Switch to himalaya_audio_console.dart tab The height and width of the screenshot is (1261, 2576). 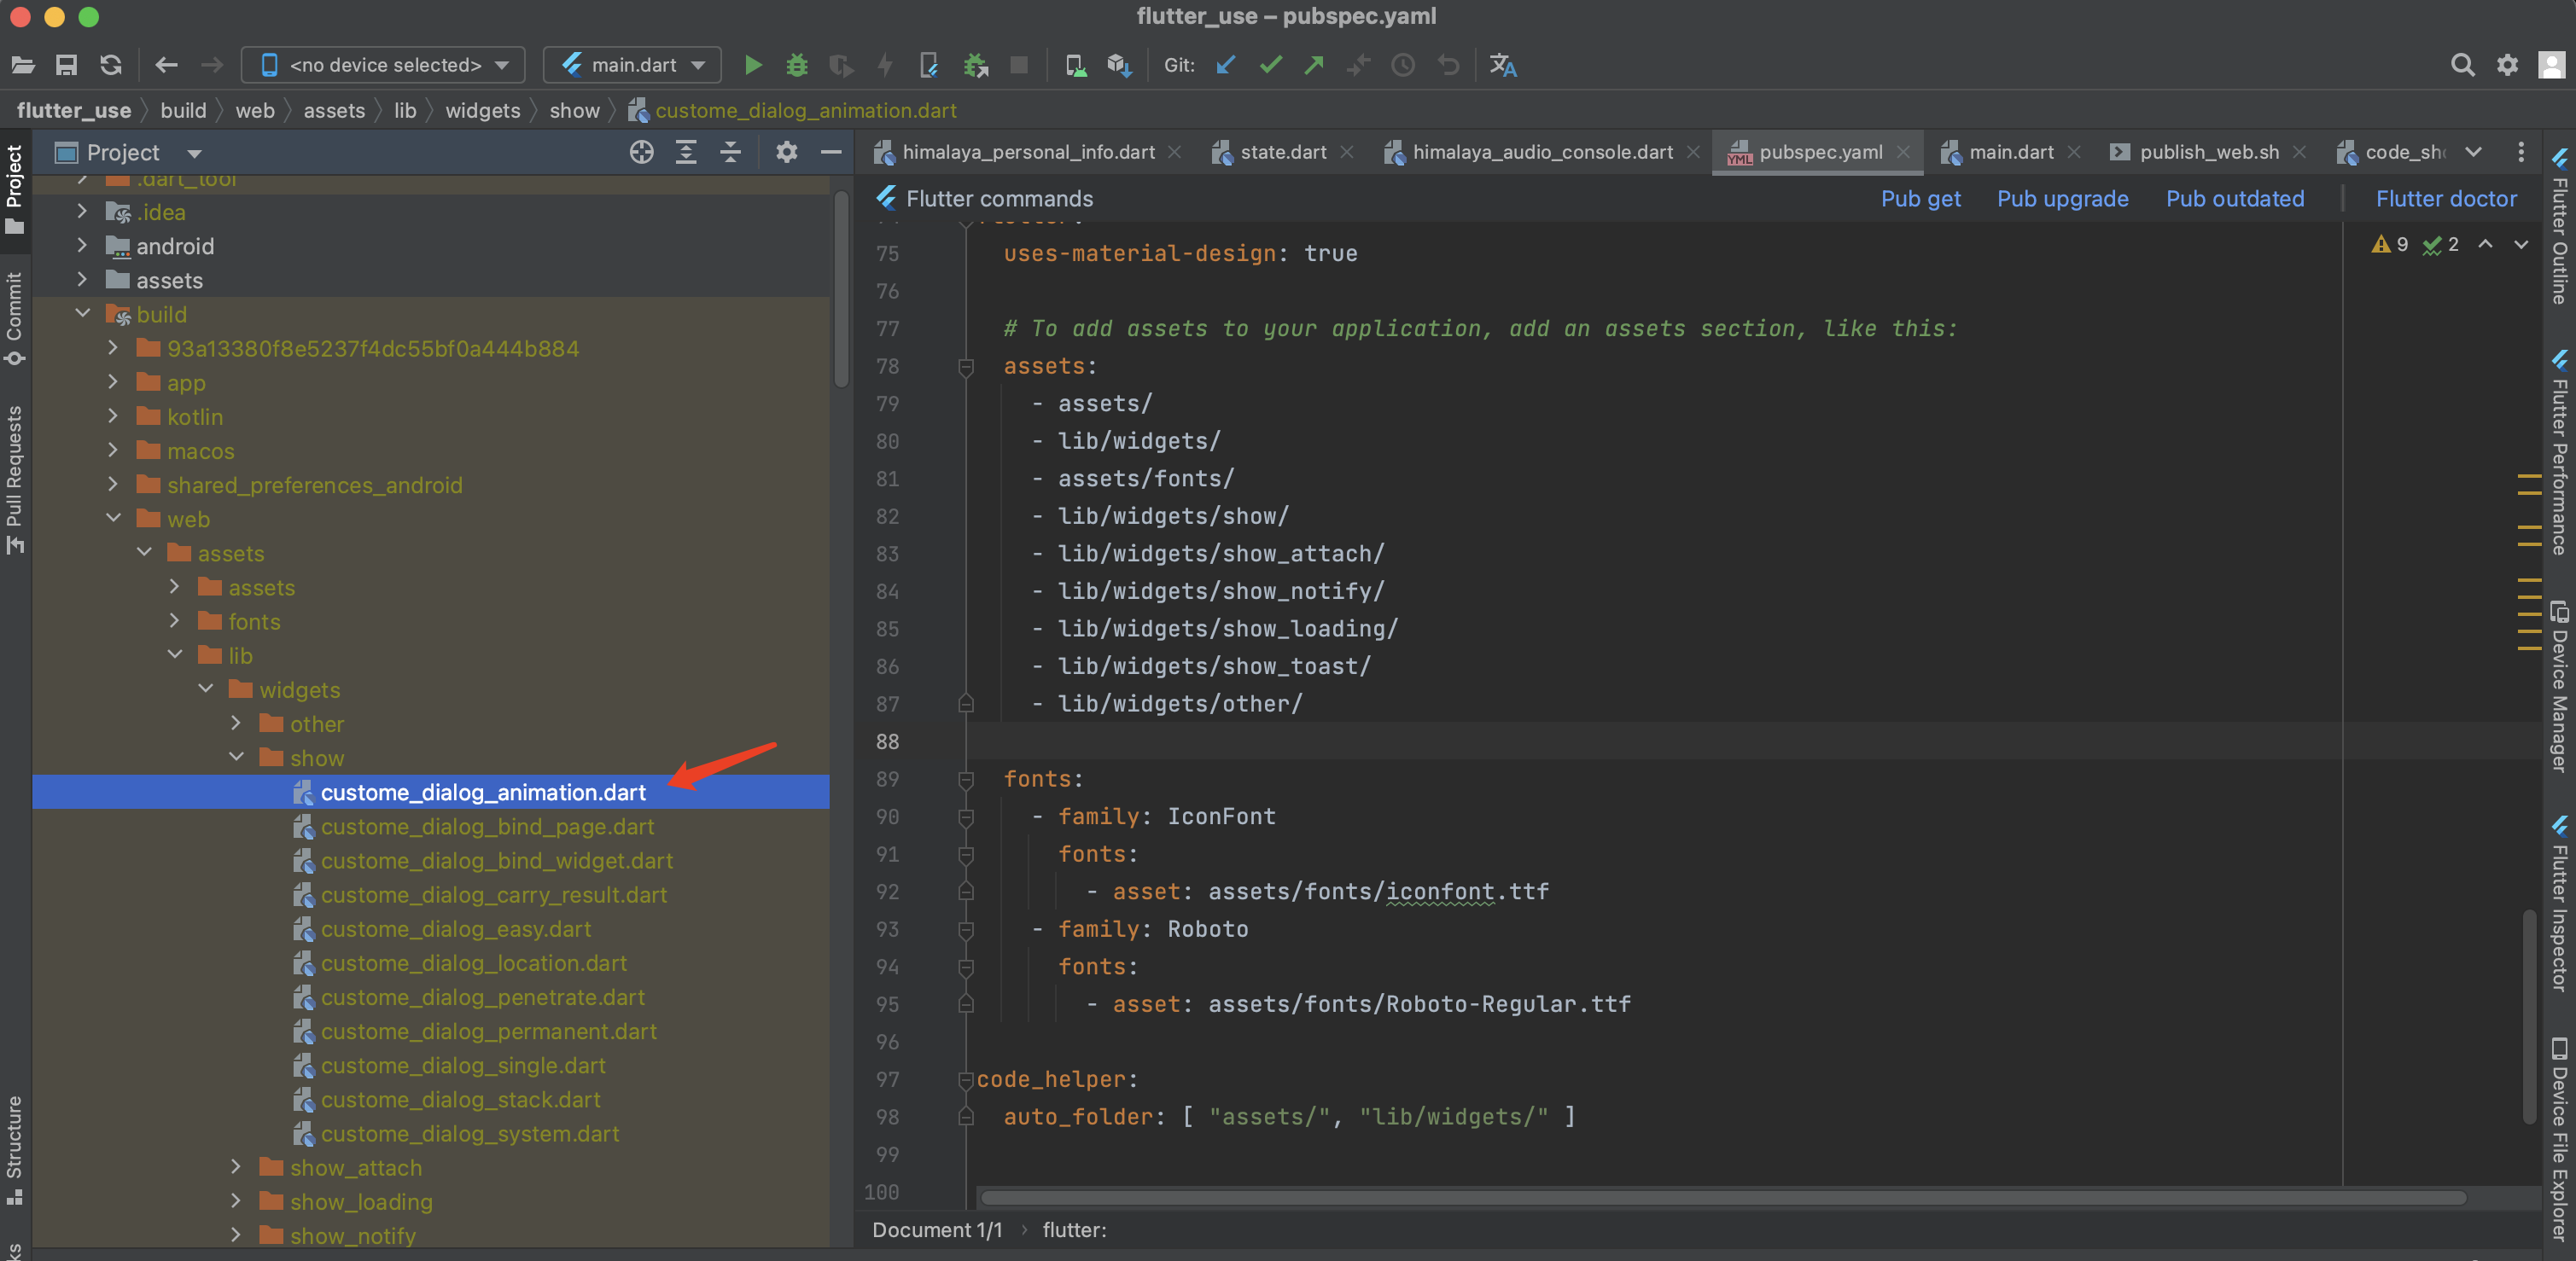click(x=1541, y=152)
